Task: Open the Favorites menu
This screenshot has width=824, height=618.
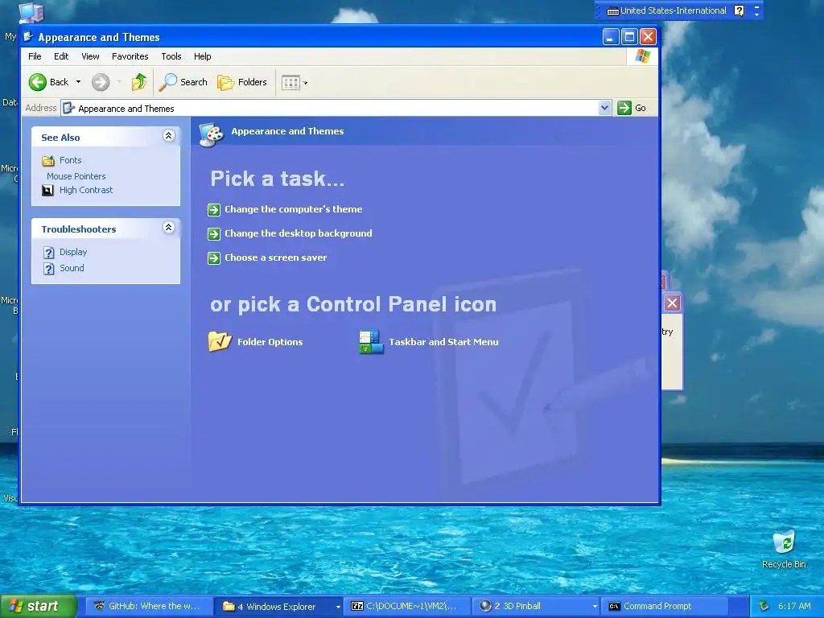Action: 130,56
